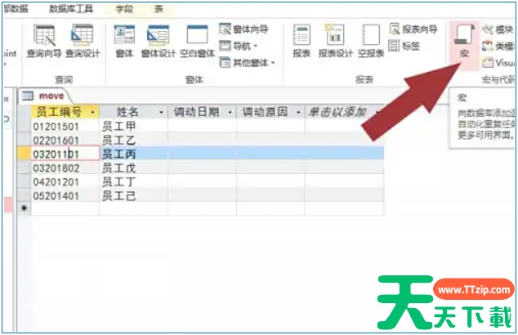Open Query Design (查询设计)
This screenshot has width=518, height=335.
(x=83, y=42)
